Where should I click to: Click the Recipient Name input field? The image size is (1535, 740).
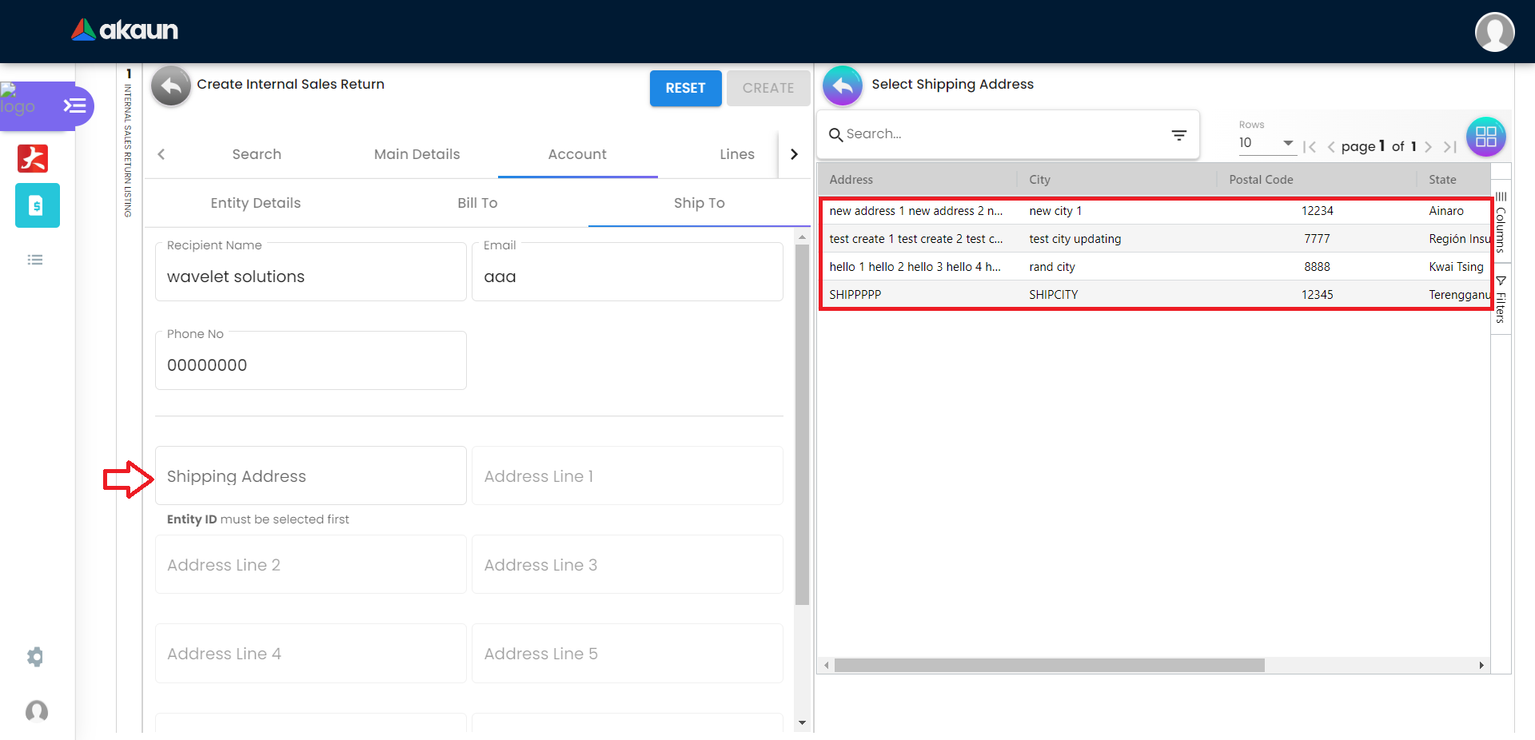(x=310, y=277)
